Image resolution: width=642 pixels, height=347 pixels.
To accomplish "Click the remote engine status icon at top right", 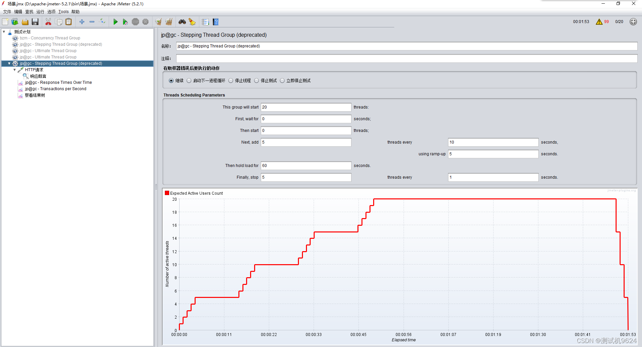I will click(x=633, y=22).
